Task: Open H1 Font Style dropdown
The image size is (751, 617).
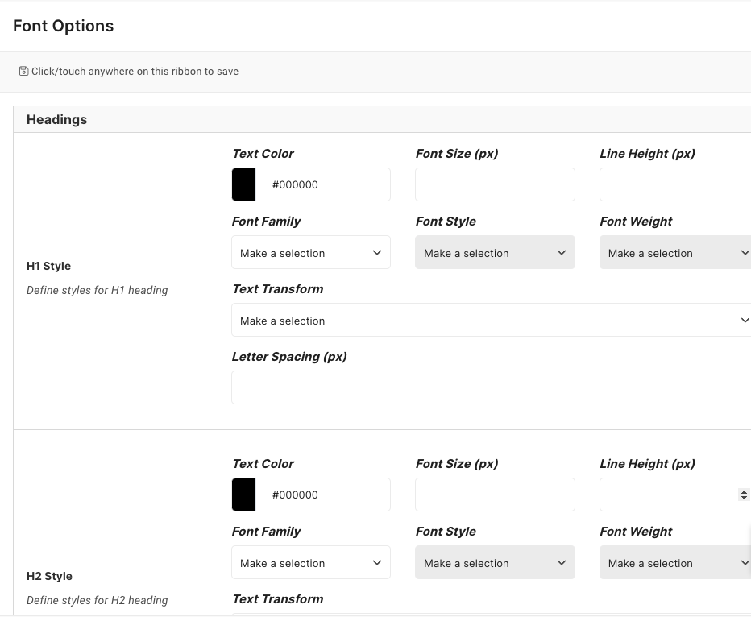Action: pyautogui.click(x=495, y=252)
